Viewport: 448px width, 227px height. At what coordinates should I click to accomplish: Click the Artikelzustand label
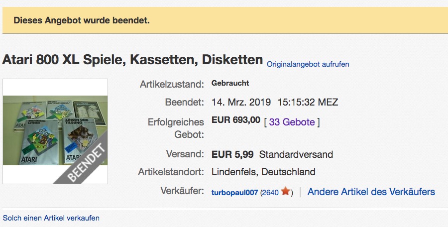coord(172,84)
